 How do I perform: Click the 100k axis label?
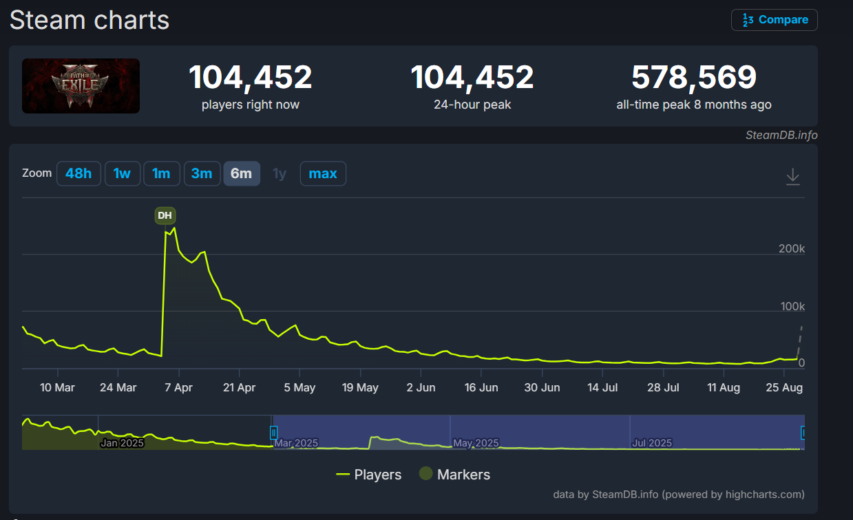click(x=792, y=306)
